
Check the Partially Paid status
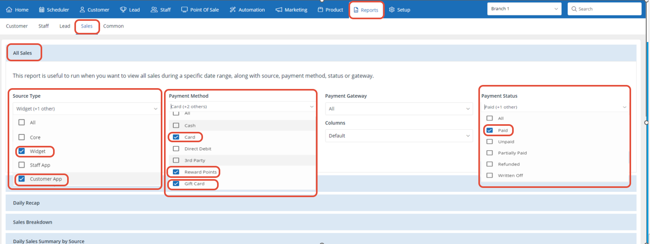[x=490, y=153]
